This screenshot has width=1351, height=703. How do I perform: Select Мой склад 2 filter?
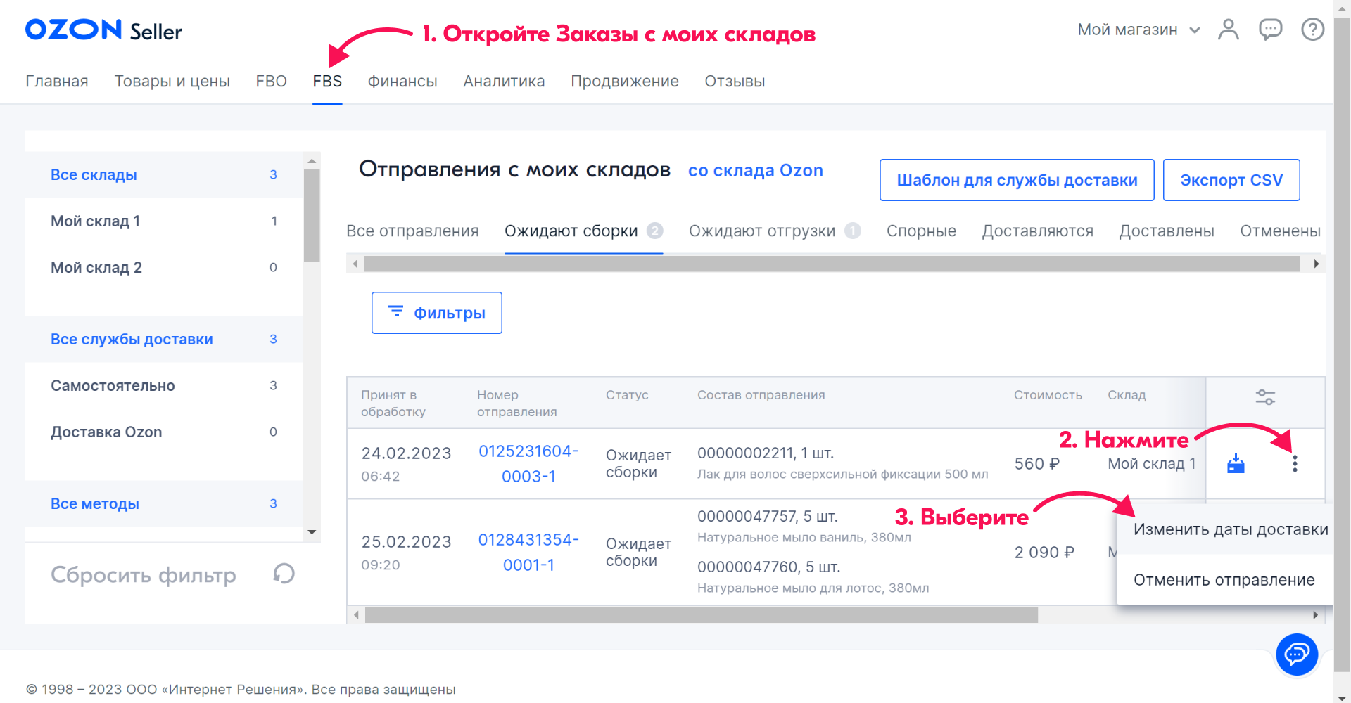coord(164,268)
